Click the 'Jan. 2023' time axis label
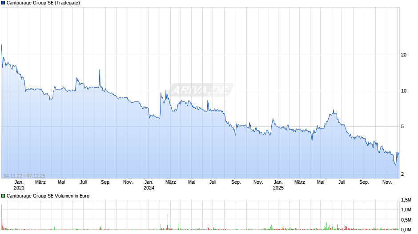 (19, 185)
